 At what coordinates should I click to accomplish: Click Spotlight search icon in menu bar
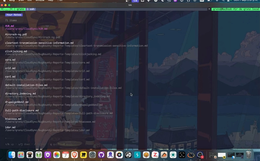click(223, 1)
